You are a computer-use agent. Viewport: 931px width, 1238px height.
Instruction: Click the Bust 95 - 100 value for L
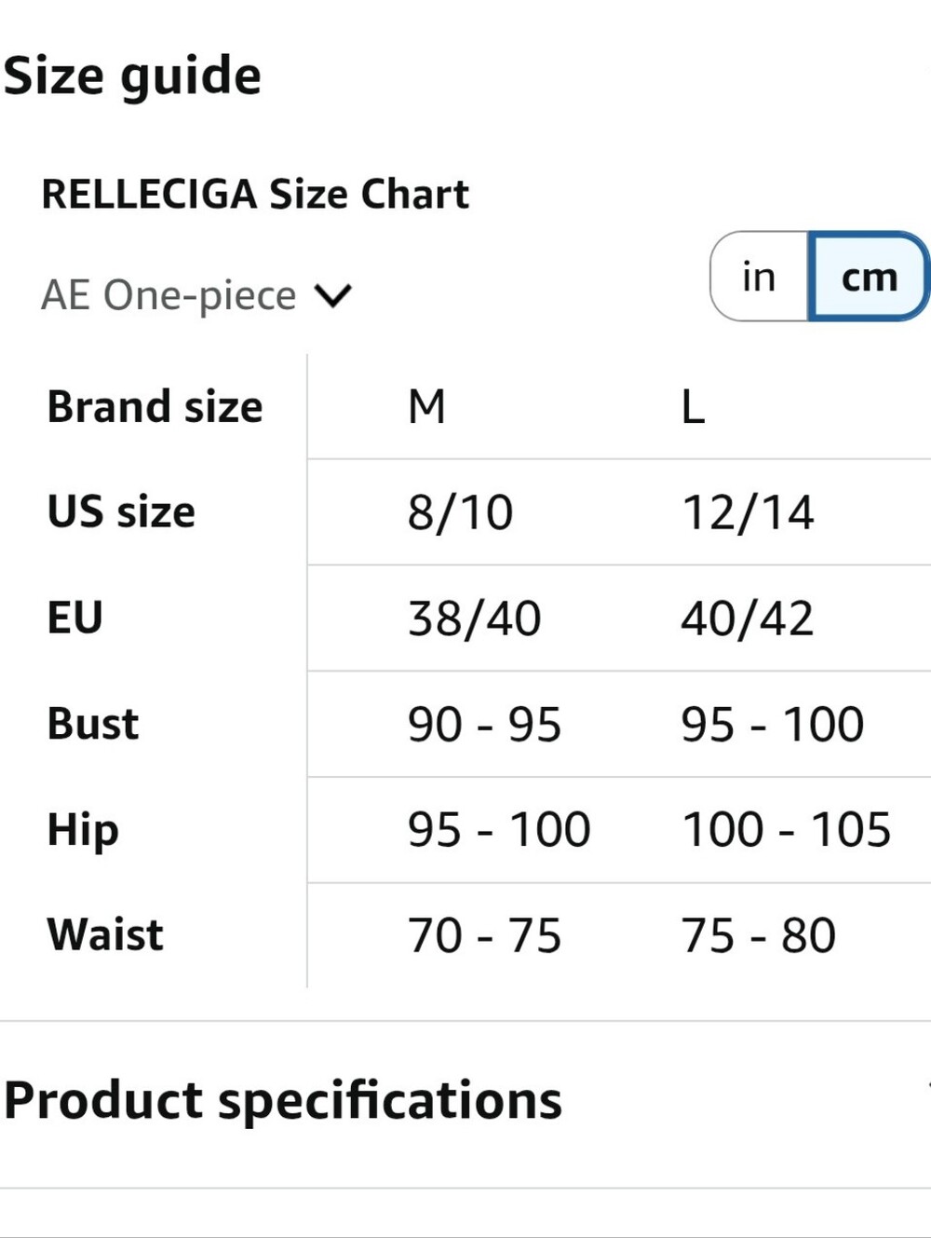pos(773,725)
